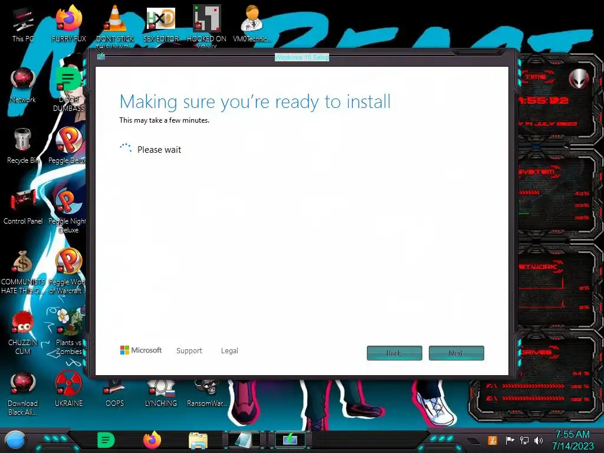The width and height of the screenshot is (604, 453).
Task: Open the HxD SEX EDITOR shortcut
Action: tap(161, 23)
